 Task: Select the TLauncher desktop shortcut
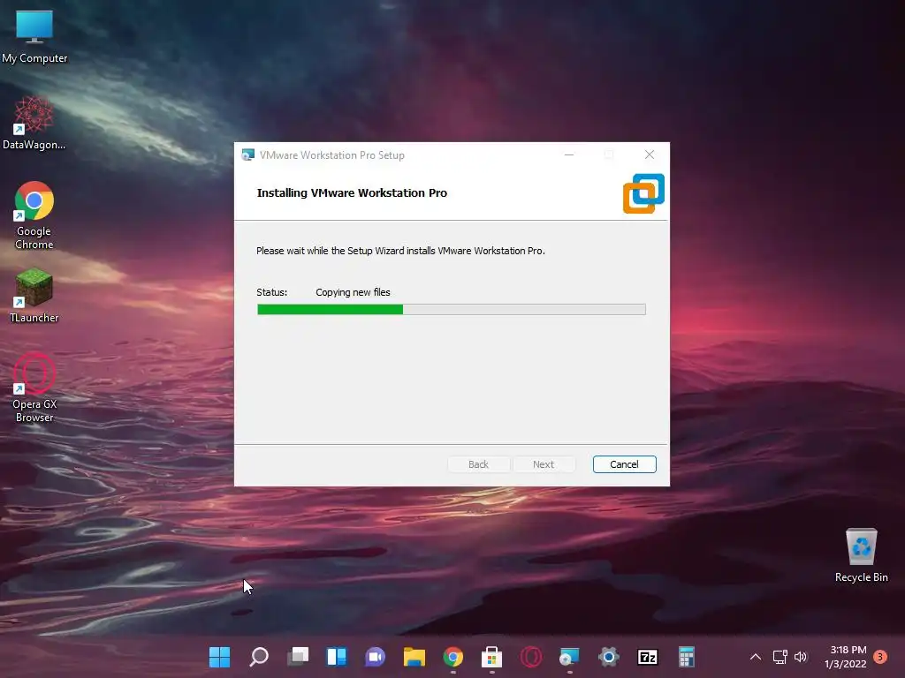click(x=34, y=296)
